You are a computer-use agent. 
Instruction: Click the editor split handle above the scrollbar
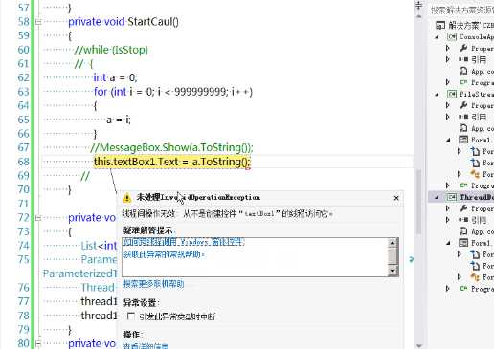tap(419, 5)
